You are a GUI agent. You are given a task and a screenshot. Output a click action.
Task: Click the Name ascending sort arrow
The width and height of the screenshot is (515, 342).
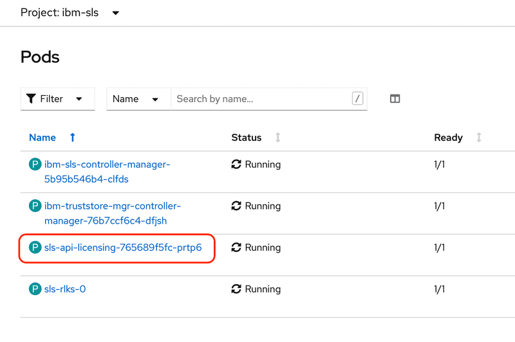[73, 138]
